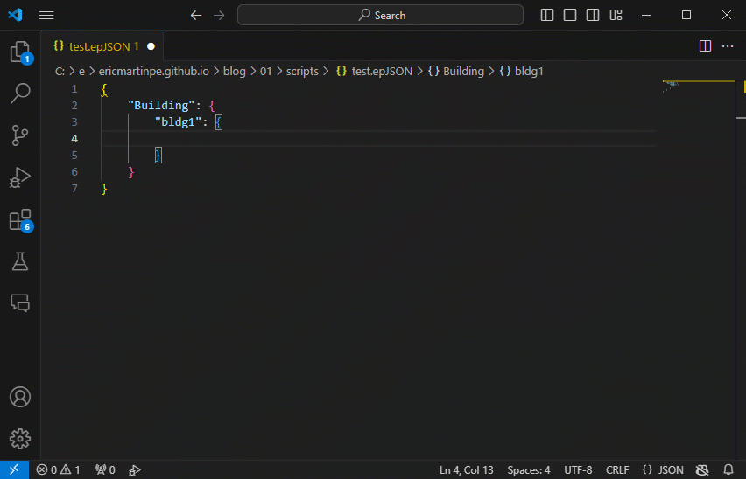This screenshot has width=746, height=479.
Task: Click the Search command center box
Action: point(381,15)
